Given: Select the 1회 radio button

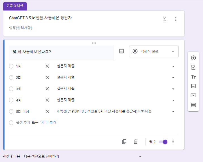Looking at the screenshot, I should (11, 66).
